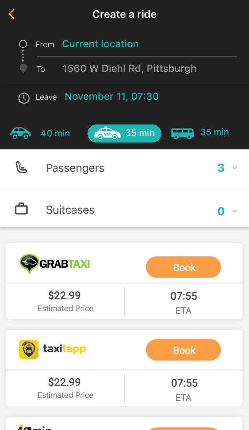
Task: Tap the clock icon beside Leave
Action: pyautogui.click(x=24, y=98)
